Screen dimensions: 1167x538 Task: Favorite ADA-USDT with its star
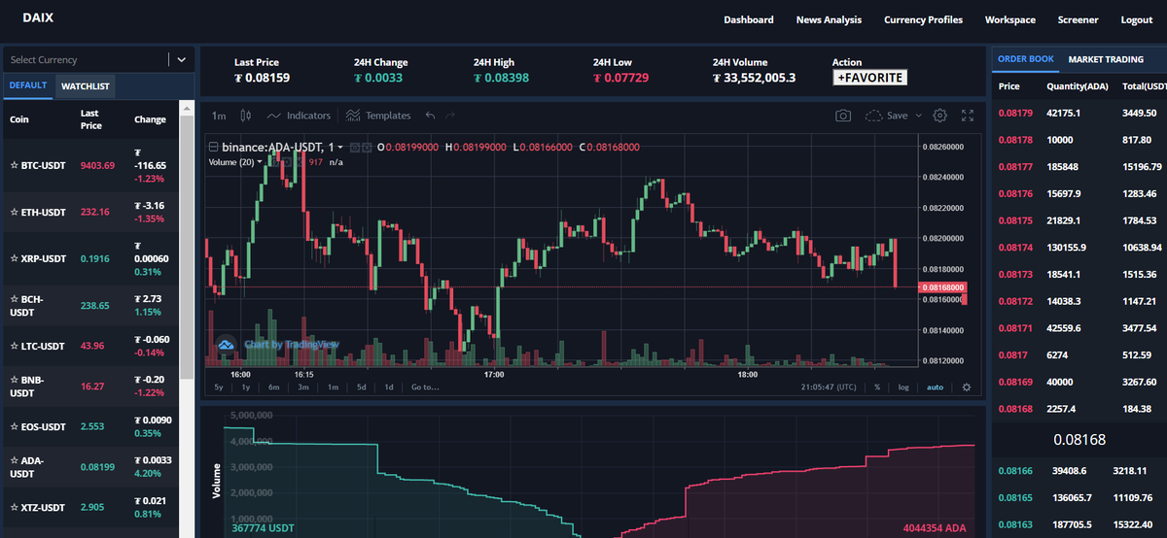point(14,460)
